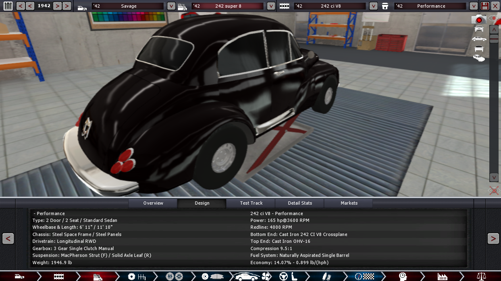This screenshot has height=281, width=501.
Task: Take a photo with the camera icon
Action: tap(478, 19)
